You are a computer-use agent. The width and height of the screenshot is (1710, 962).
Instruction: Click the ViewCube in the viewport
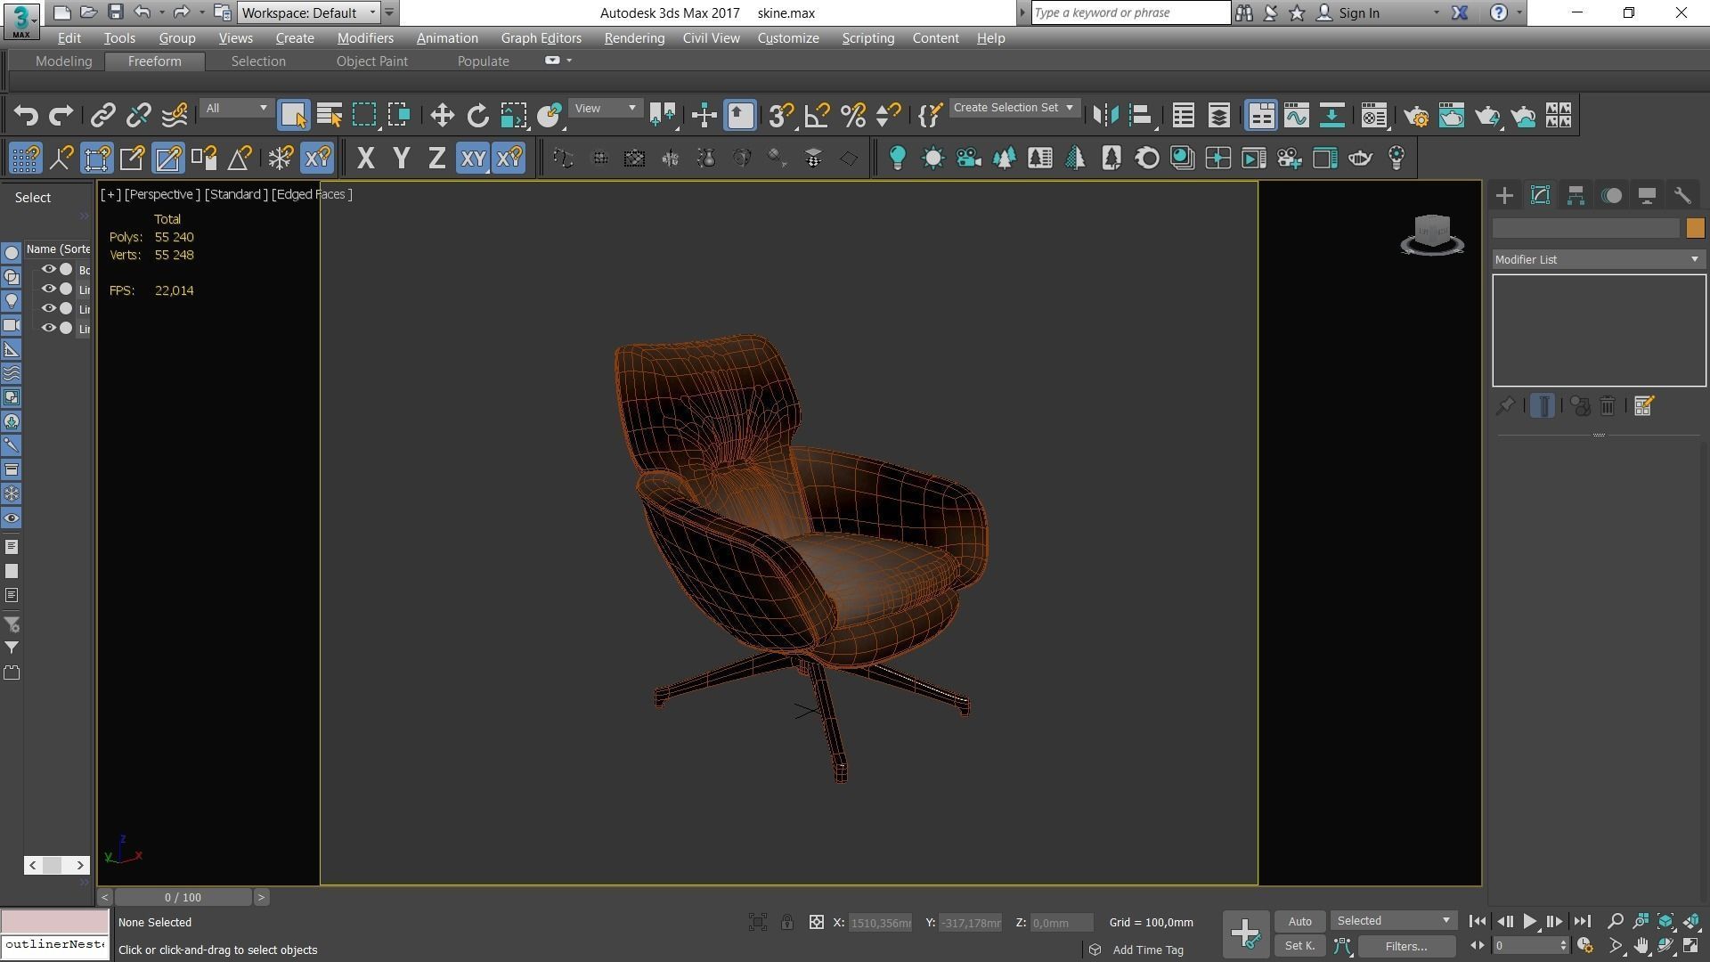[1431, 233]
